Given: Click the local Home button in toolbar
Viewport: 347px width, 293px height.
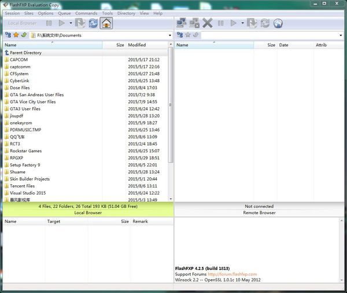Looking at the screenshot, I should 106,23.
